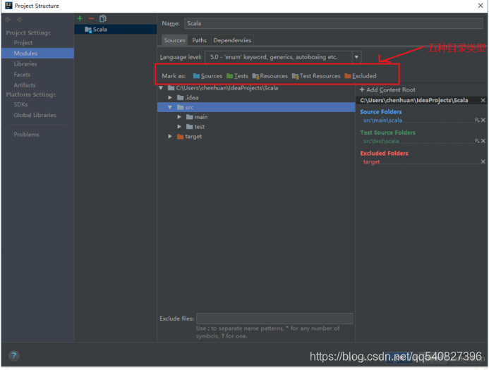Open Libraries settings

pyautogui.click(x=25, y=64)
